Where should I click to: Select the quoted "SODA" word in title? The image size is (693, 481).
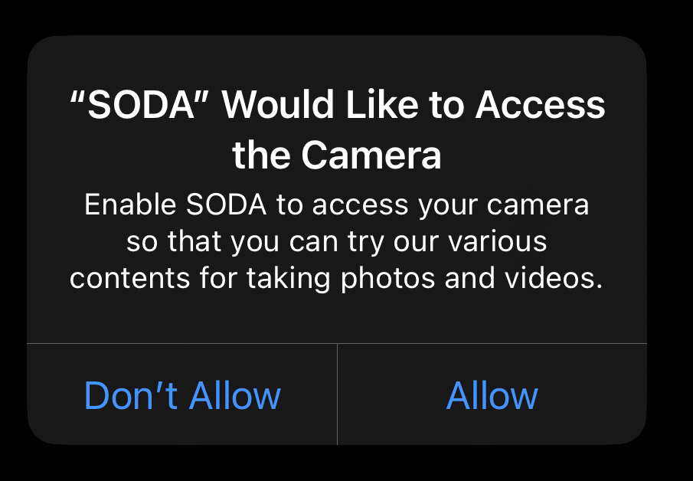pyautogui.click(x=139, y=106)
